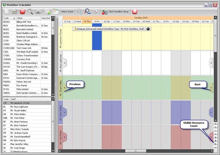220x155 pixels.
Task: Click the clipboard with green check icon
Action: click(48, 12)
